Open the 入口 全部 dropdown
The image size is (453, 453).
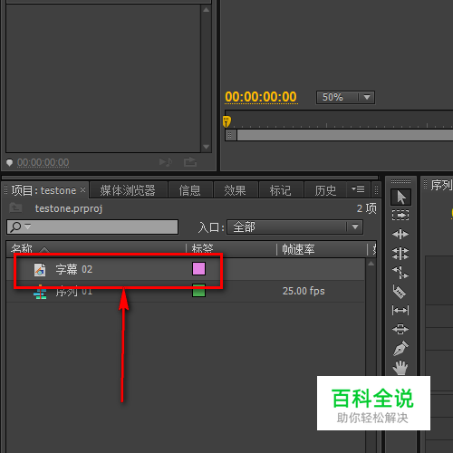(x=294, y=226)
